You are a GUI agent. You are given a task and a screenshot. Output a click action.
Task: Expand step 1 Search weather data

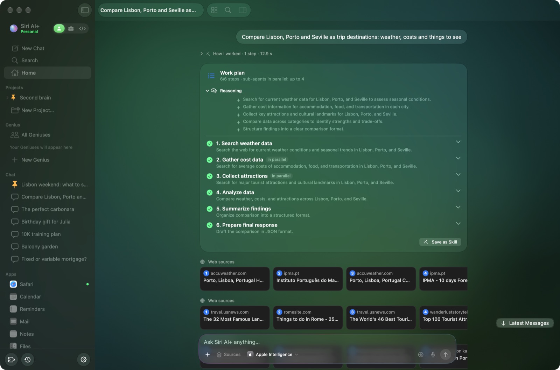click(458, 142)
